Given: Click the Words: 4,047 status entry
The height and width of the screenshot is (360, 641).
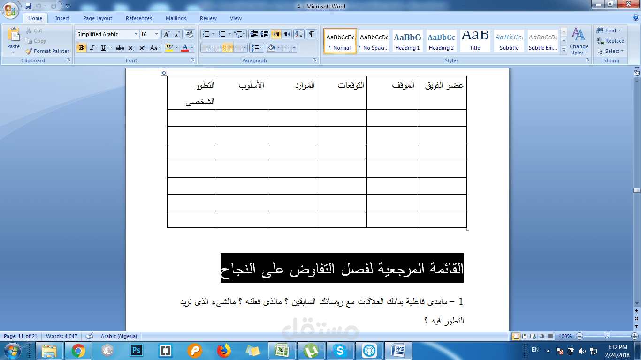Looking at the screenshot, I should [61, 336].
